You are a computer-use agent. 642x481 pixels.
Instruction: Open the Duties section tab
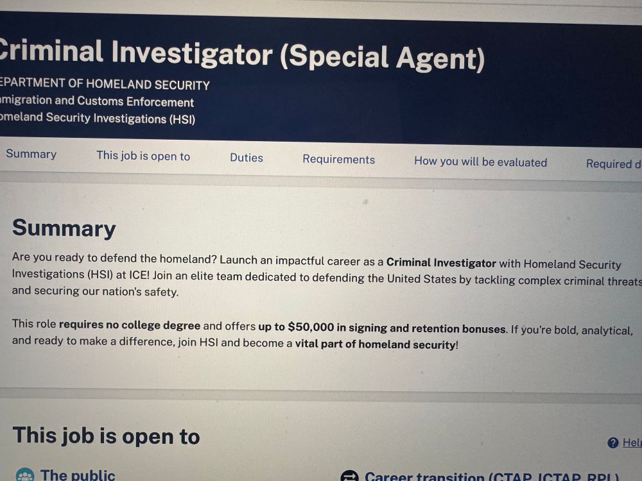click(x=247, y=158)
